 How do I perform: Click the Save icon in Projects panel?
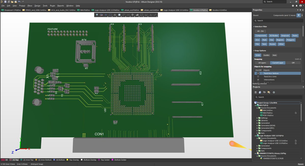[256, 92]
